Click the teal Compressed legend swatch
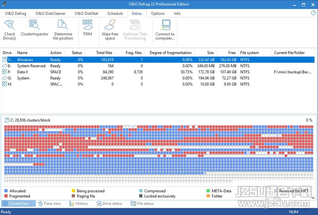Viewport: 318px width, 215px height. pos(141,191)
